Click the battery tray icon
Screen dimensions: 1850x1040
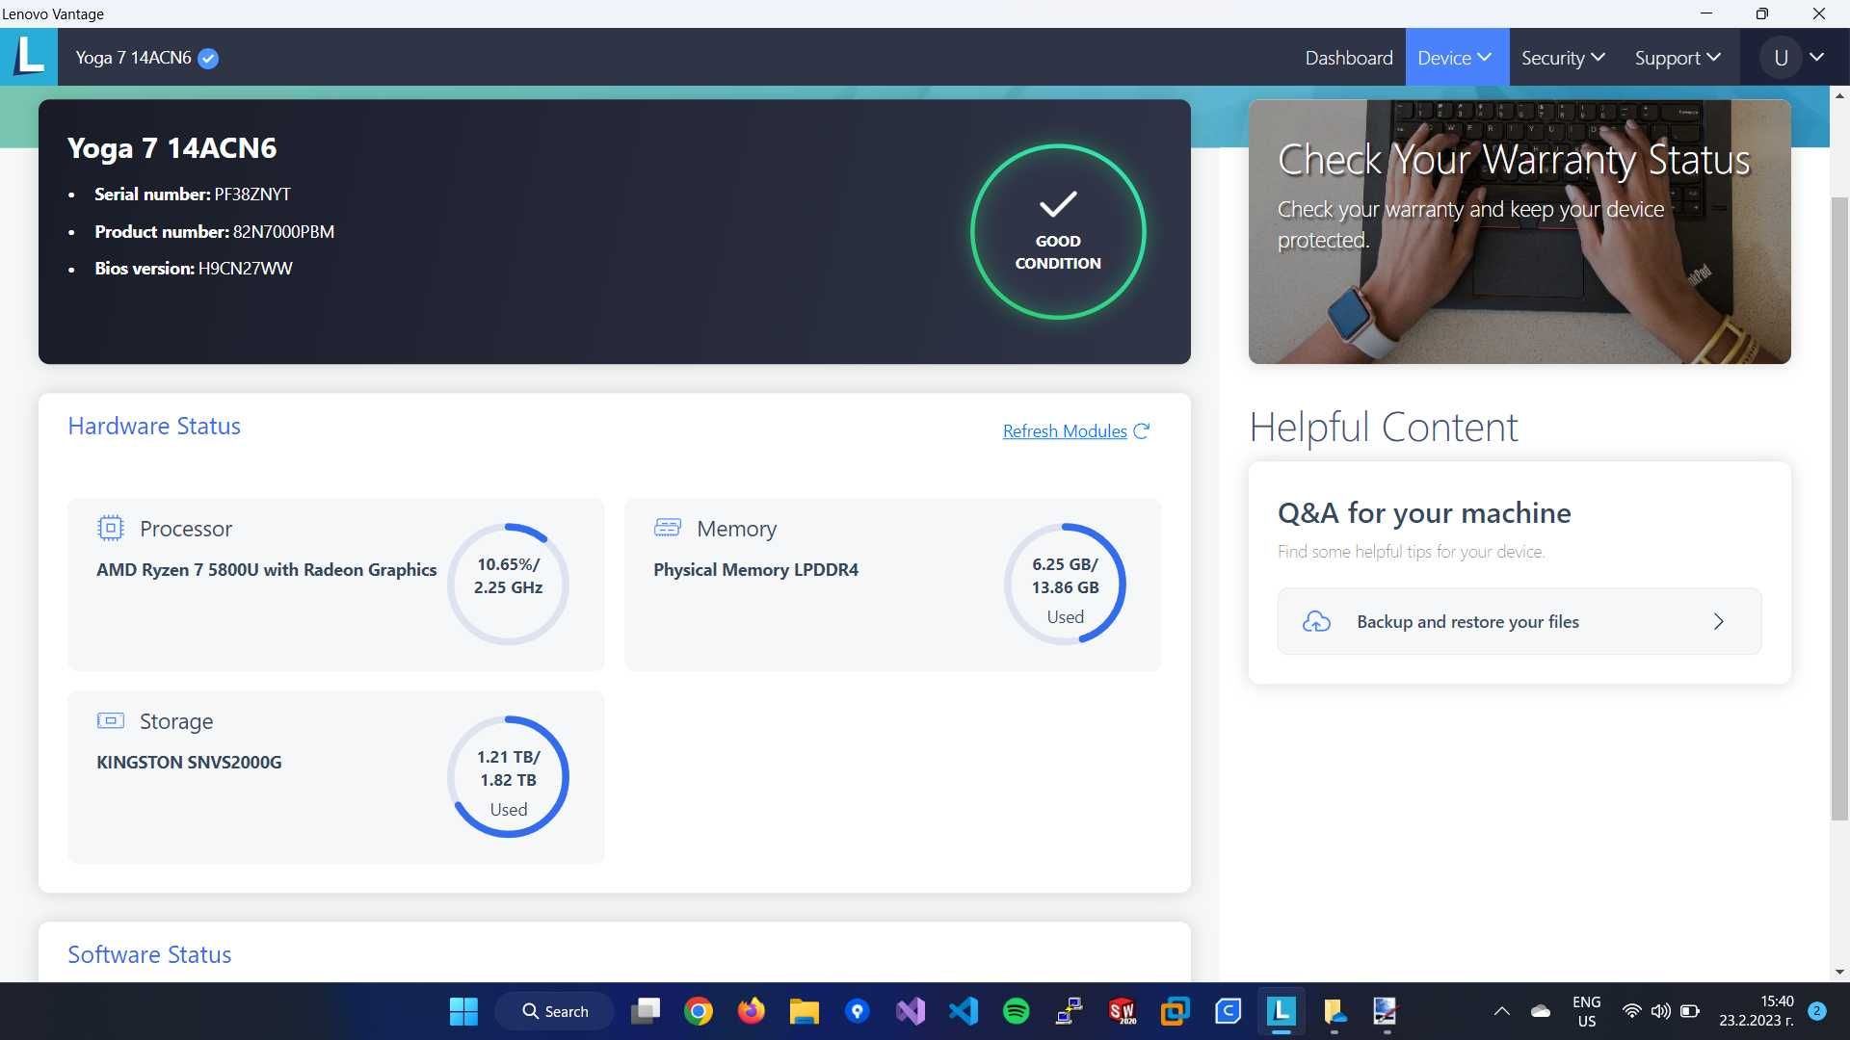(x=1689, y=1011)
